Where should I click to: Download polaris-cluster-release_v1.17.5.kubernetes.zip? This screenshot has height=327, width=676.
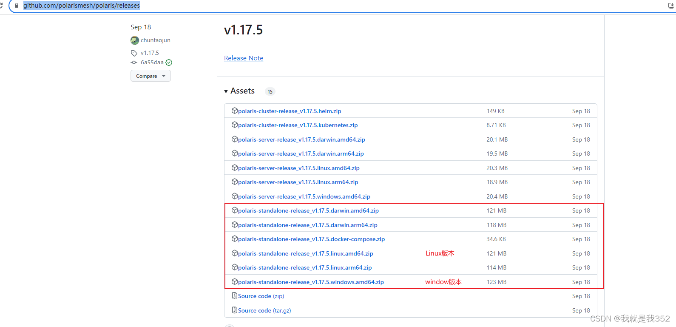click(x=298, y=125)
